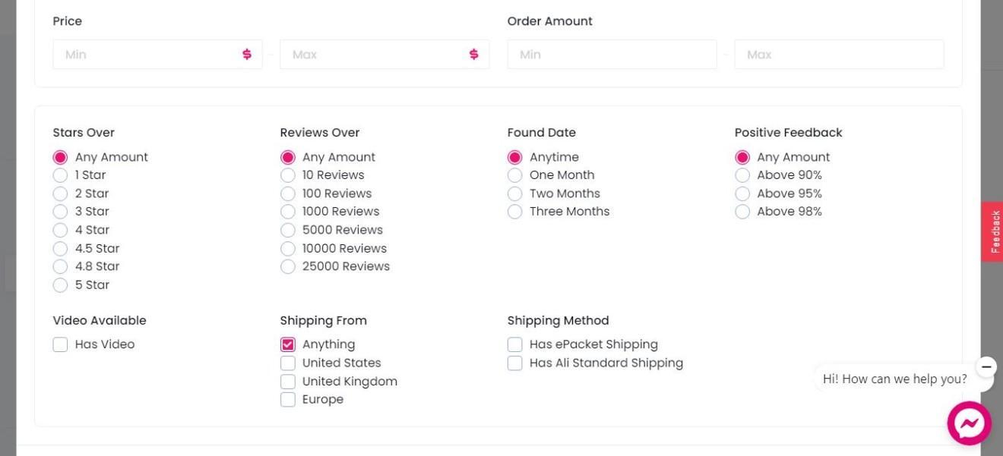This screenshot has width=1003, height=456.
Task: Check the Europe shipping checkbox
Action: click(288, 400)
